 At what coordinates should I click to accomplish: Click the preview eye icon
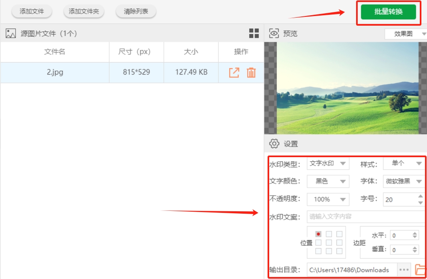(x=274, y=33)
